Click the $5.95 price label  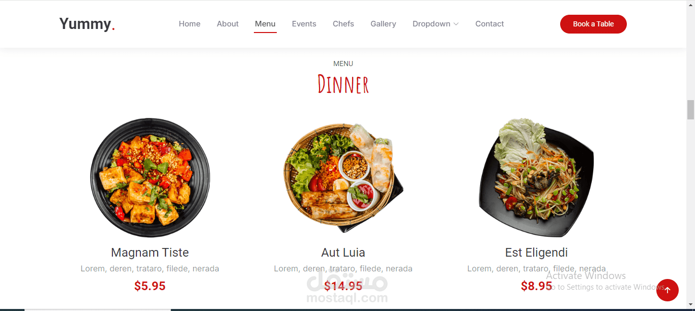(x=150, y=286)
